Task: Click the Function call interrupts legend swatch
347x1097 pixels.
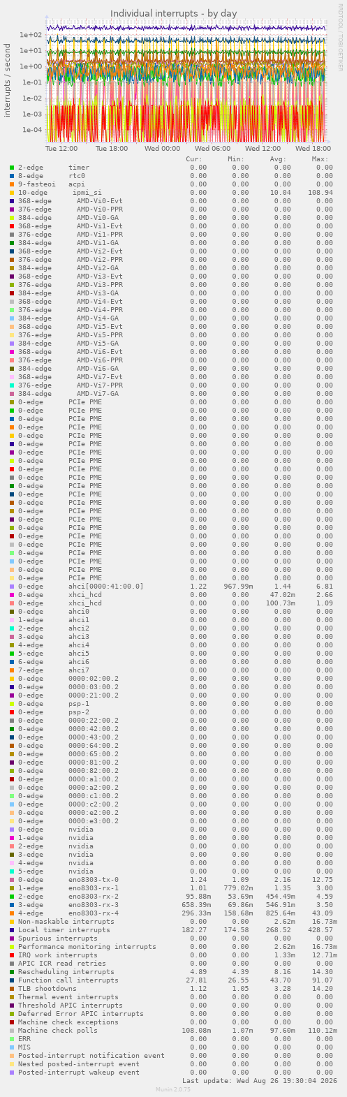Action: (x=12, y=980)
